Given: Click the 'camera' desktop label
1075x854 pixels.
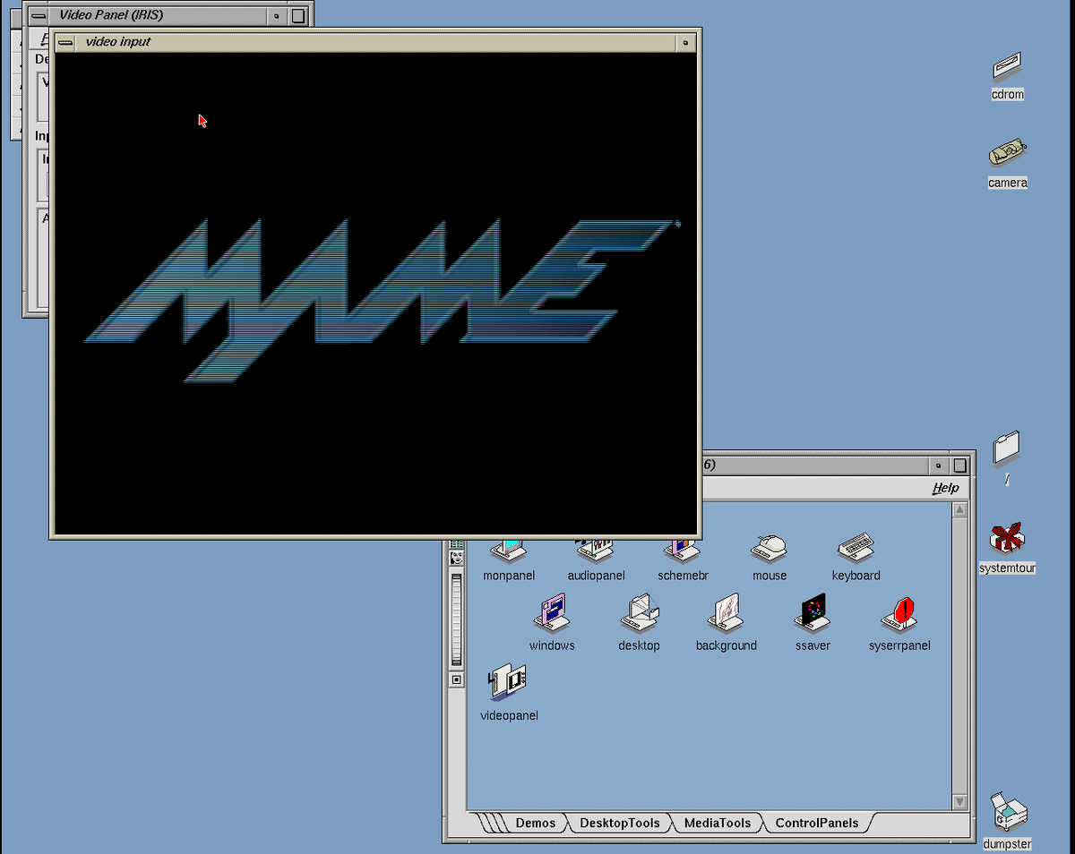Looking at the screenshot, I should [1008, 183].
